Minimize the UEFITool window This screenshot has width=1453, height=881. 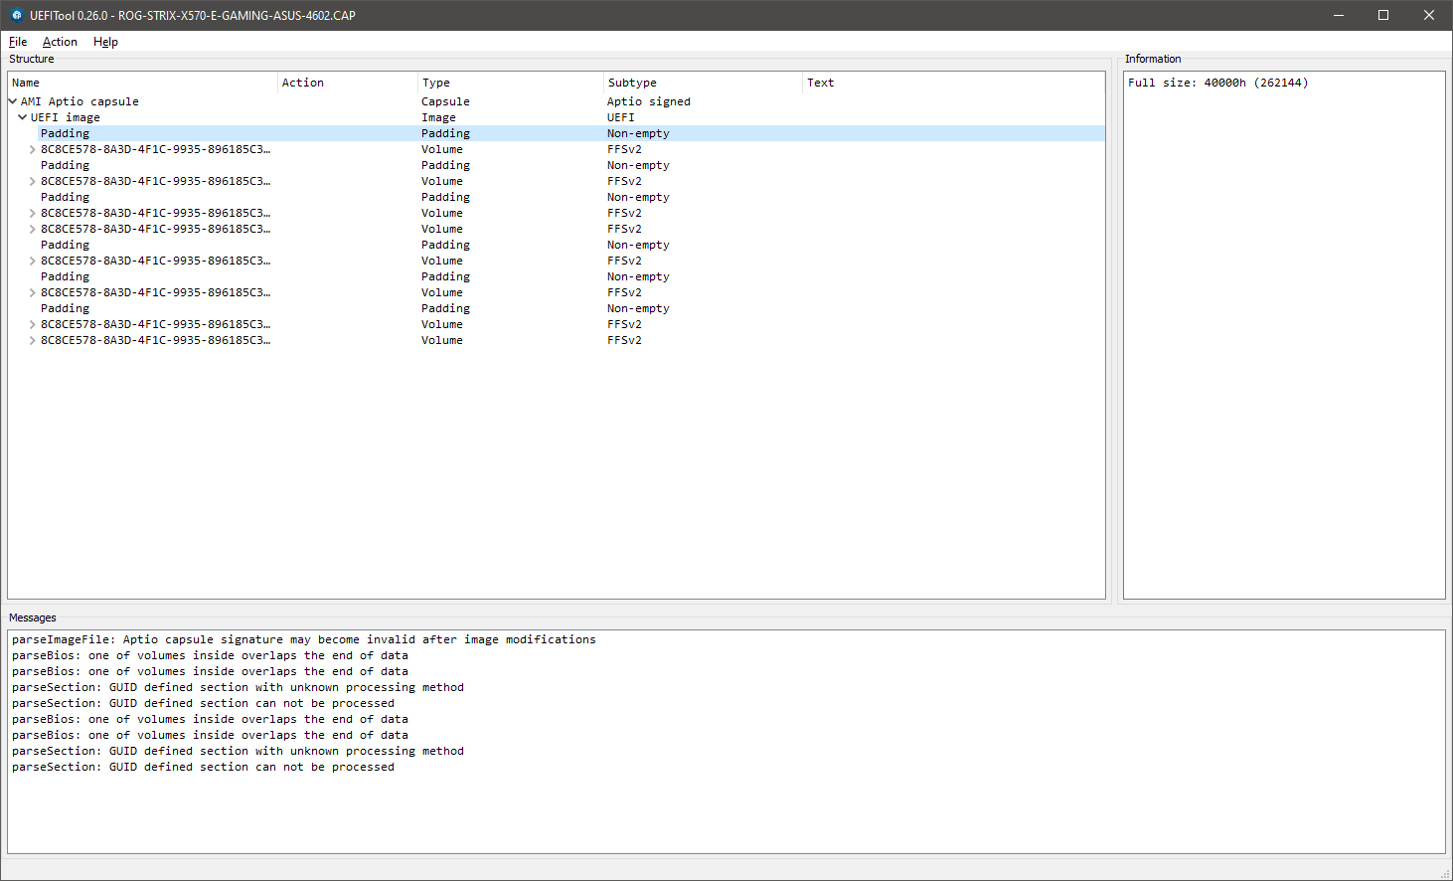coord(1338,15)
